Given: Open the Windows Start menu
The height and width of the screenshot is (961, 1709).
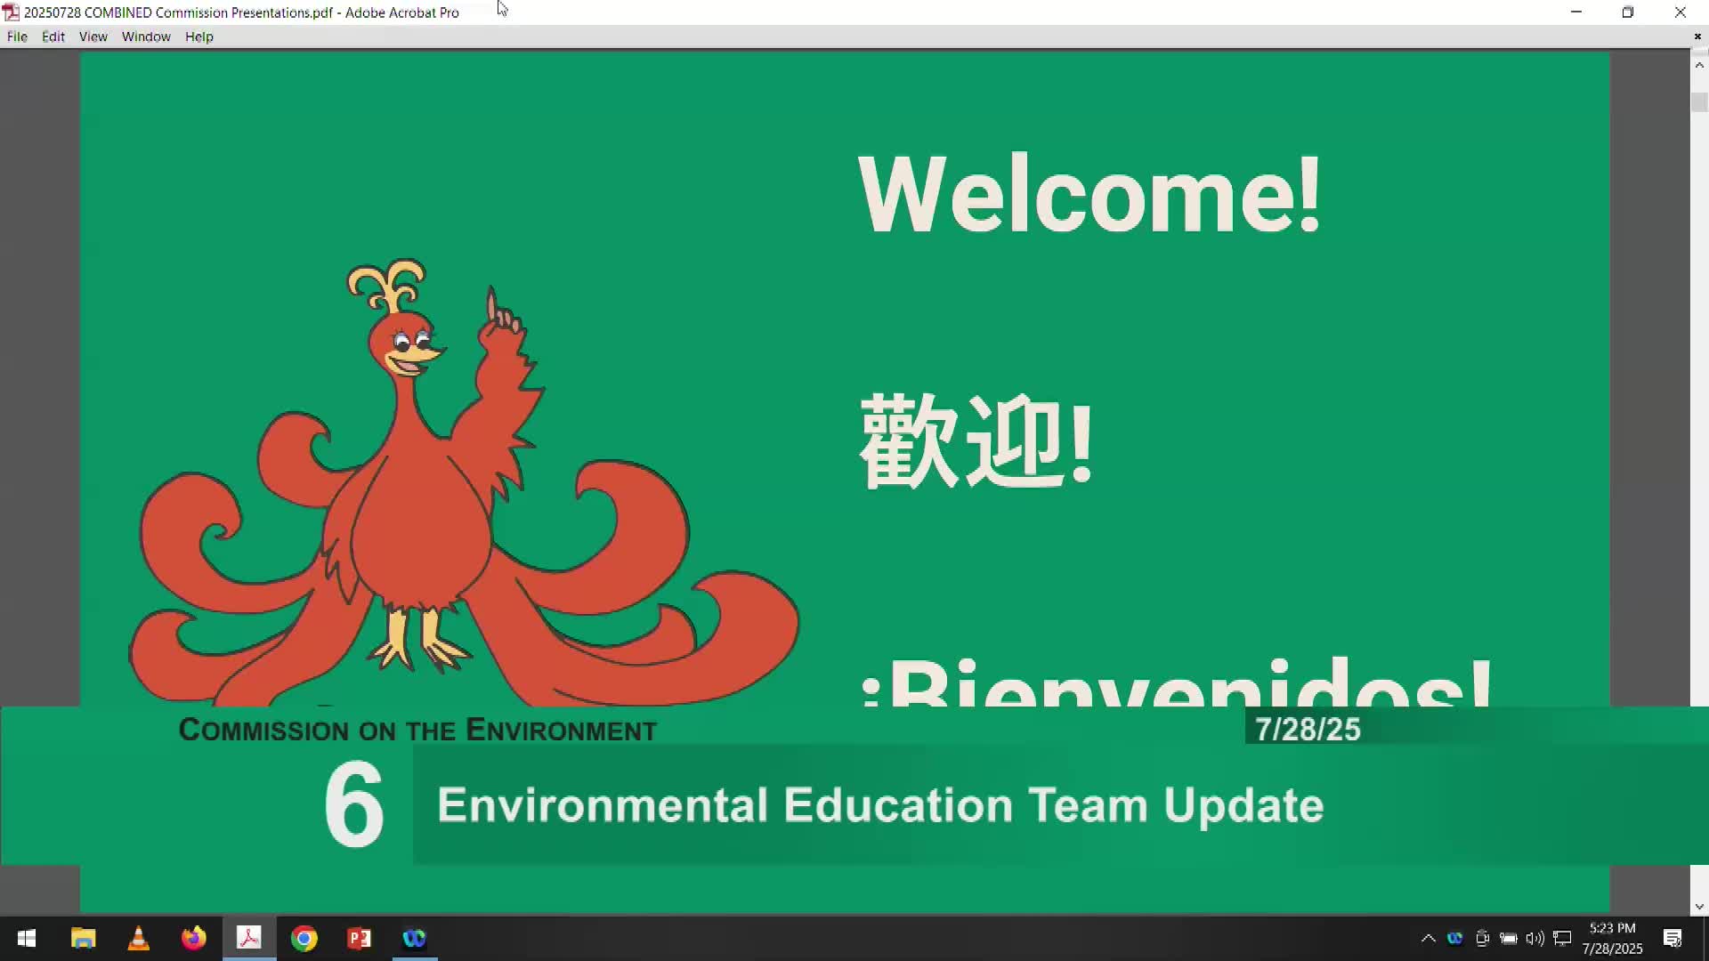Looking at the screenshot, I should pos(26,938).
